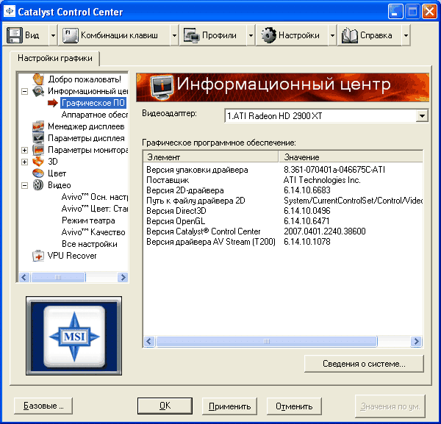The width and height of the screenshot is (441, 424).
Task: Select the Версия Catalyst Control Center row
Action: tap(283, 231)
